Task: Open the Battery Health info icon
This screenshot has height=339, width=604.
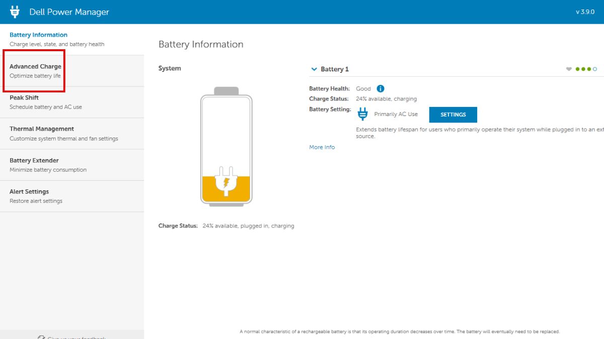Action: [x=381, y=88]
